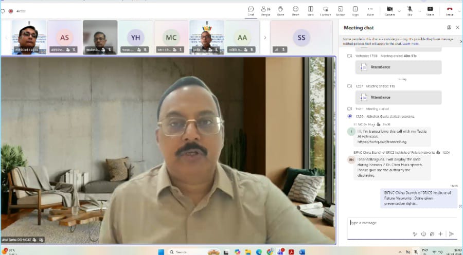This screenshot has width=463, height=255.
Task: Open the Apps button in toolbar
Action: [x=355, y=11]
